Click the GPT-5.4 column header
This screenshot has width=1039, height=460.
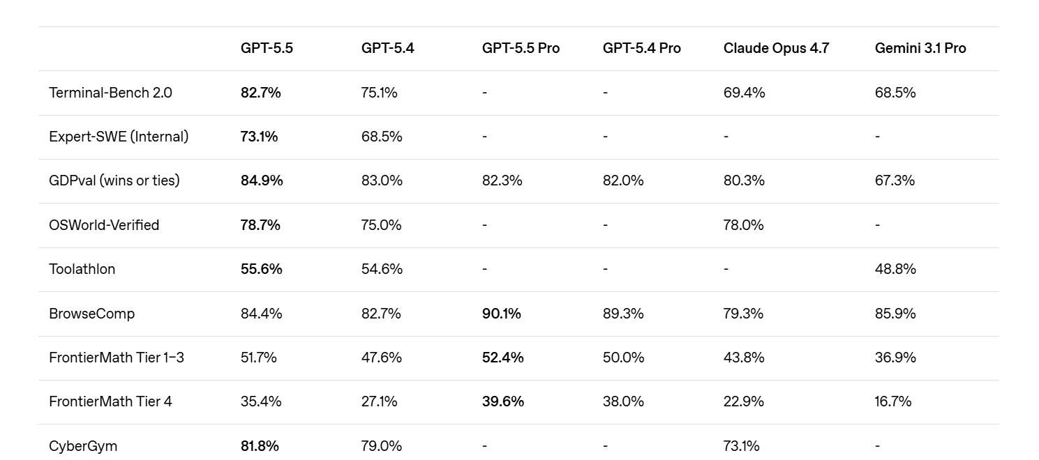pyautogui.click(x=387, y=48)
